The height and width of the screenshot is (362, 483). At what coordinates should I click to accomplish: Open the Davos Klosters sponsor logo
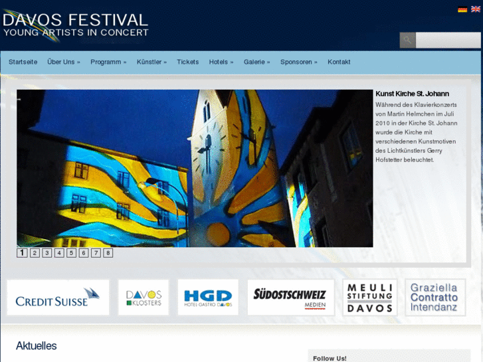(144, 298)
